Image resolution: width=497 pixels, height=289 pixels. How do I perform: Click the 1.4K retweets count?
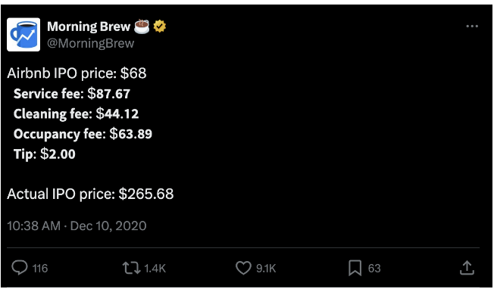(155, 269)
